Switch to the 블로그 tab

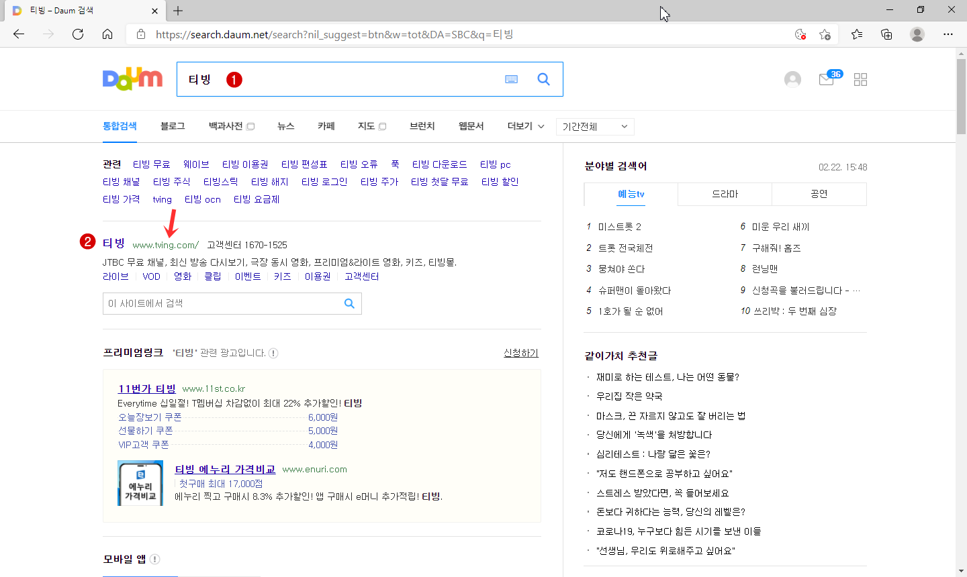click(173, 126)
